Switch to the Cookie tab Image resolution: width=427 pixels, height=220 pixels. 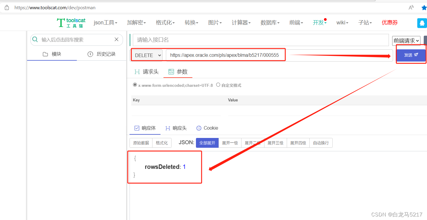pos(207,128)
